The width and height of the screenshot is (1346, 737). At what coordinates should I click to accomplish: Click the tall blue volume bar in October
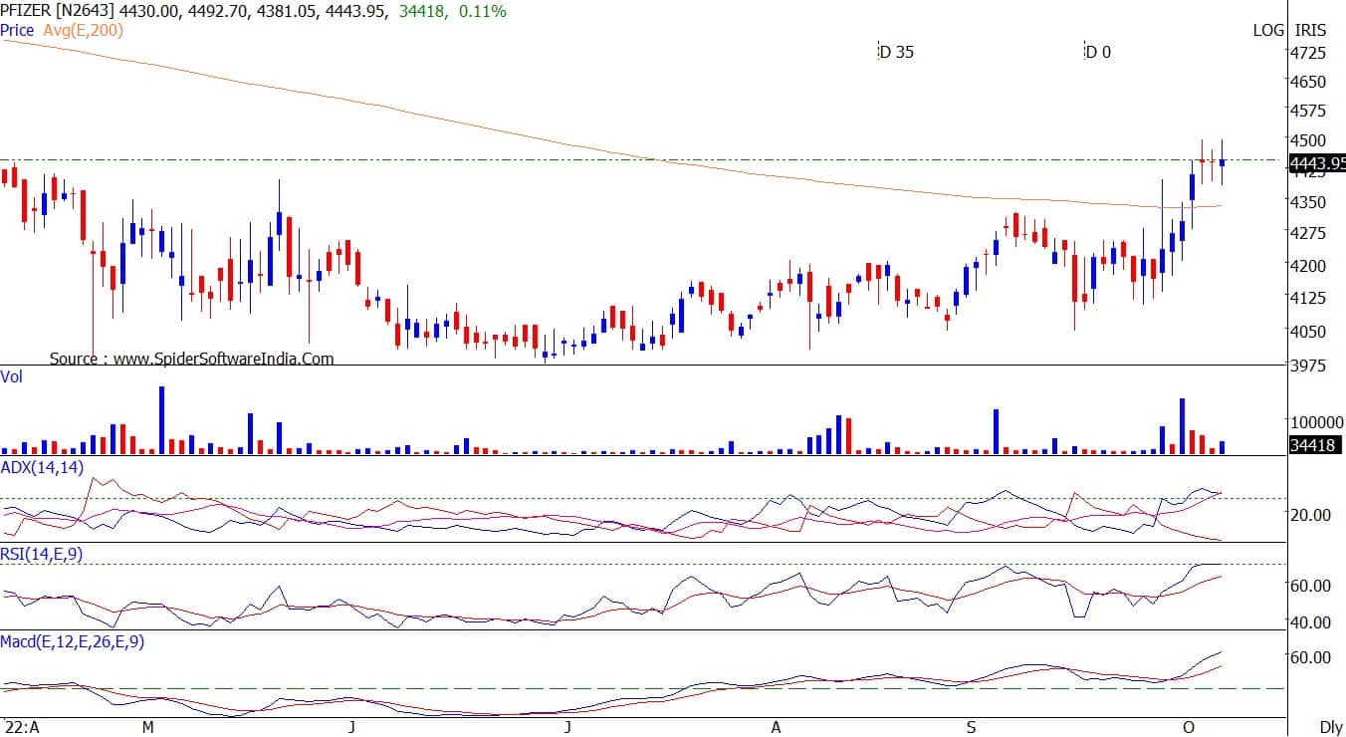click(1182, 426)
